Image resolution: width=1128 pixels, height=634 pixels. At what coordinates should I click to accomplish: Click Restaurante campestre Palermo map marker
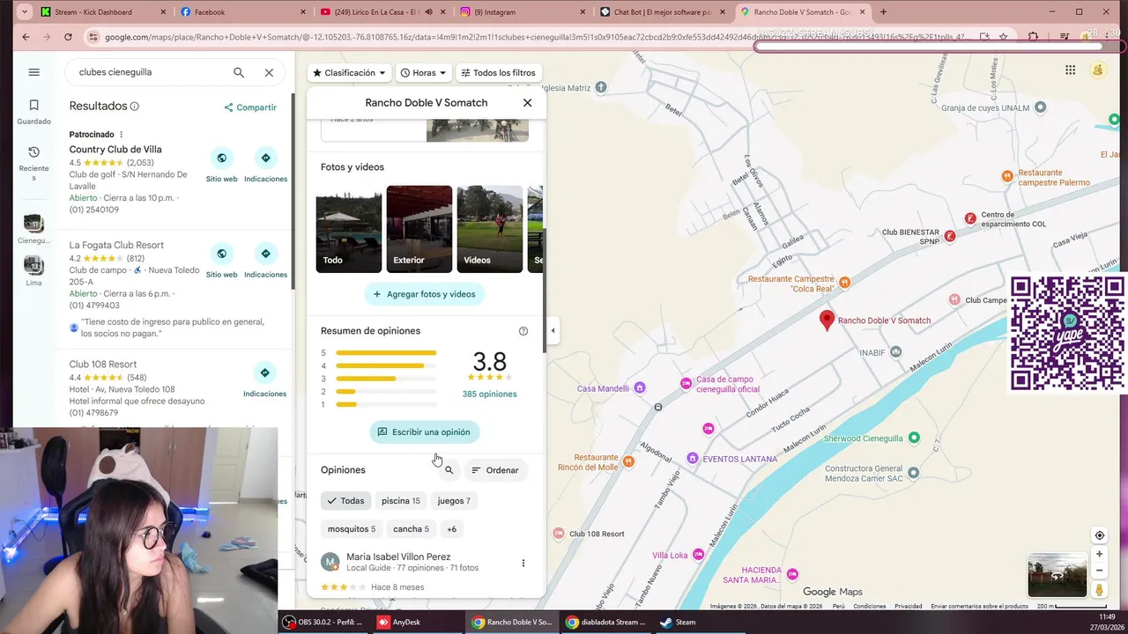[1007, 176]
